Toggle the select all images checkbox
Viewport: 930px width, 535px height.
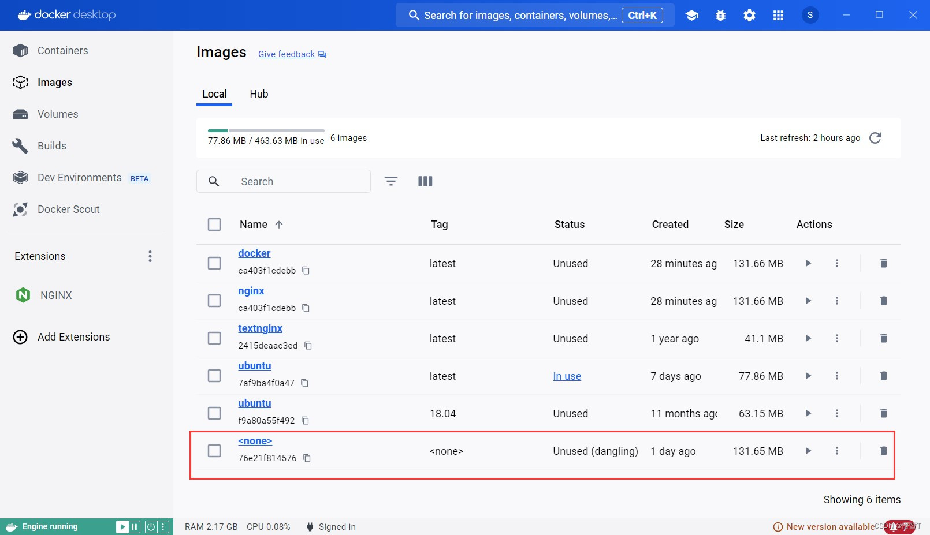[x=214, y=225]
